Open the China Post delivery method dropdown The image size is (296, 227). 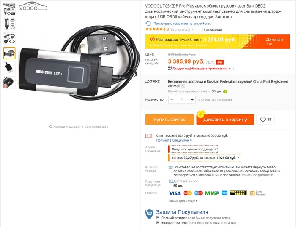(183, 86)
